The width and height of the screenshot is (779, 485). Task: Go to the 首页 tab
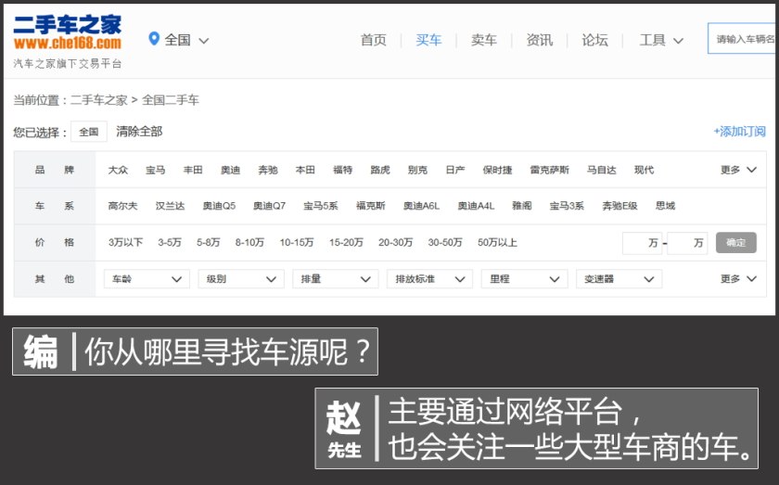373,40
